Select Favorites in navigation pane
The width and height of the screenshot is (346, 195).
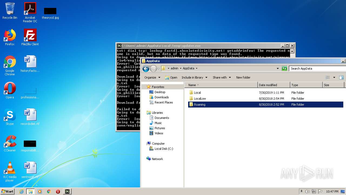pyautogui.click(x=158, y=87)
